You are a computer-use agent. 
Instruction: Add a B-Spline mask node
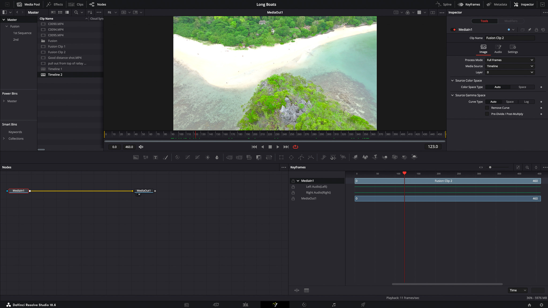click(311, 157)
